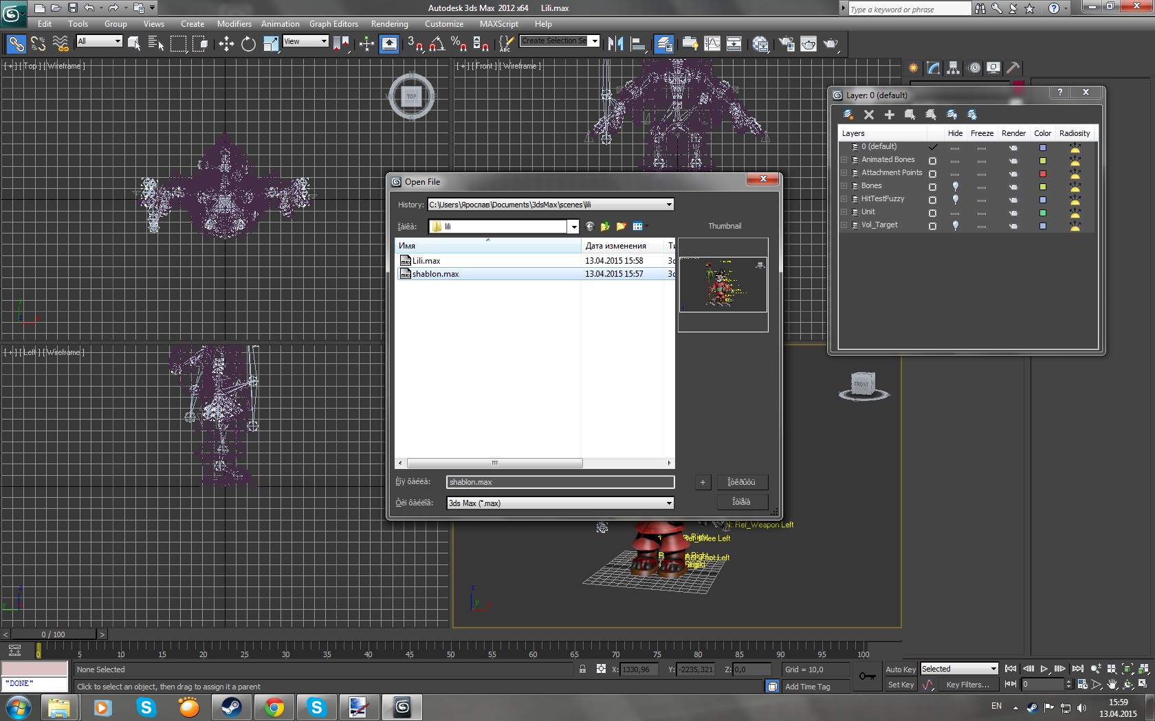1155x721 pixels.
Task: Activate the Select and Rotate tool
Action: click(248, 44)
